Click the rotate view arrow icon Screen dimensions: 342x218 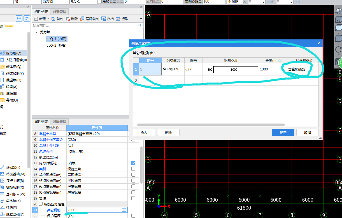click(x=338, y=49)
